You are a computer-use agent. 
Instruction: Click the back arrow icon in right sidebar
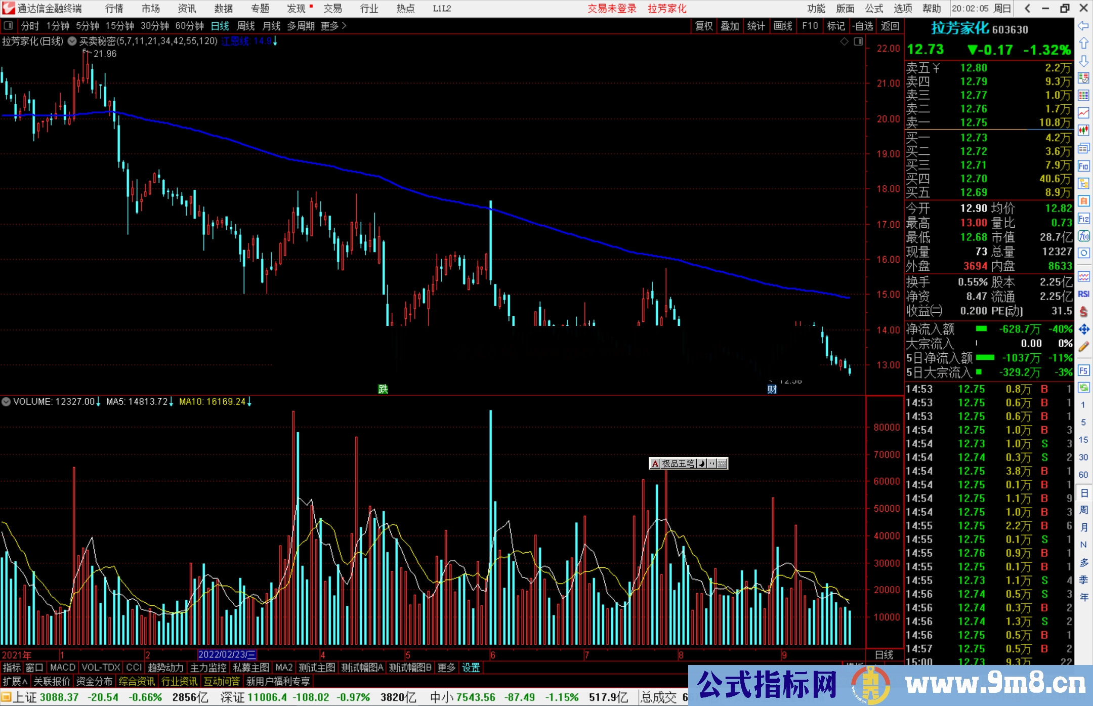tap(1083, 26)
